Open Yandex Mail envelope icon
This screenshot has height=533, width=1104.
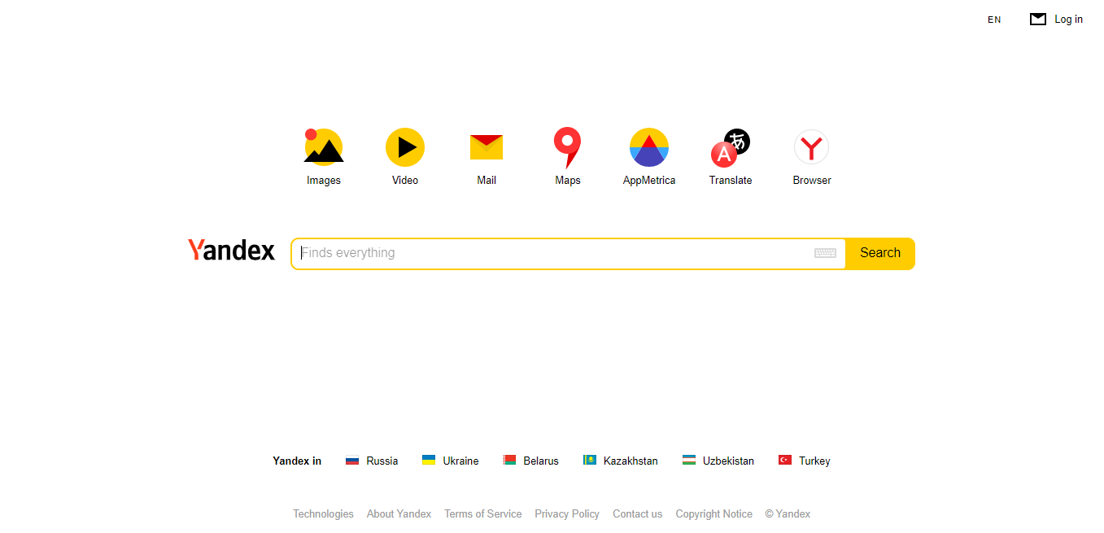[487, 147]
